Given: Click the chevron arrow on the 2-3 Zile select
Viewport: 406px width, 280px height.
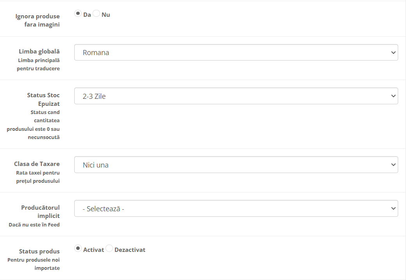Looking at the screenshot, I should 393,96.
